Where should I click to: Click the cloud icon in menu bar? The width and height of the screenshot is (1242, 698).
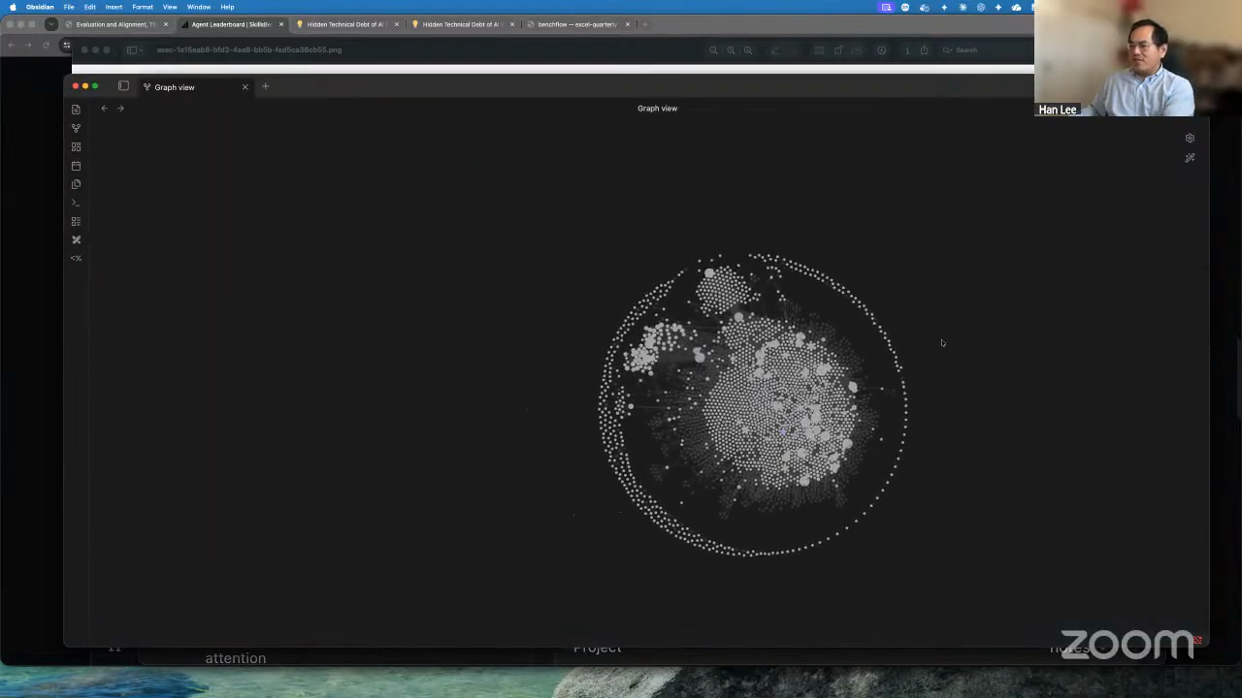click(1016, 7)
